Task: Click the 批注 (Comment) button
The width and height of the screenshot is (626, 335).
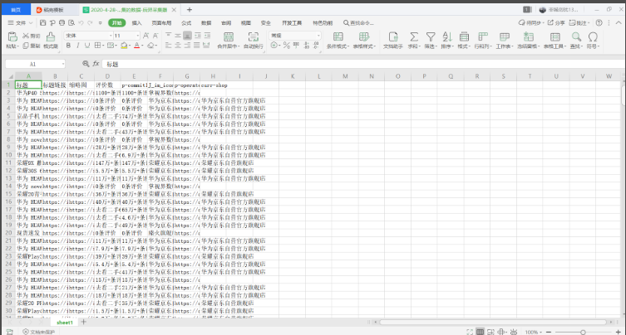Action: [x=579, y=22]
